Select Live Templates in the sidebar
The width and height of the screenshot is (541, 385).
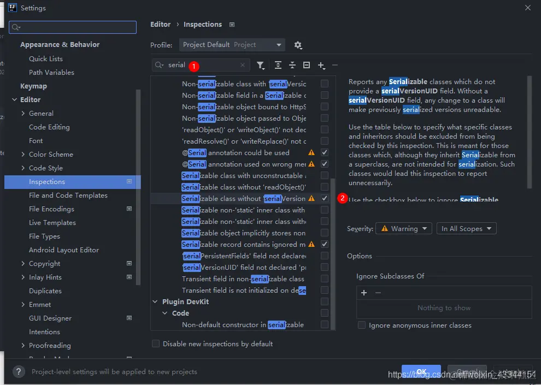pyautogui.click(x=52, y=223)
